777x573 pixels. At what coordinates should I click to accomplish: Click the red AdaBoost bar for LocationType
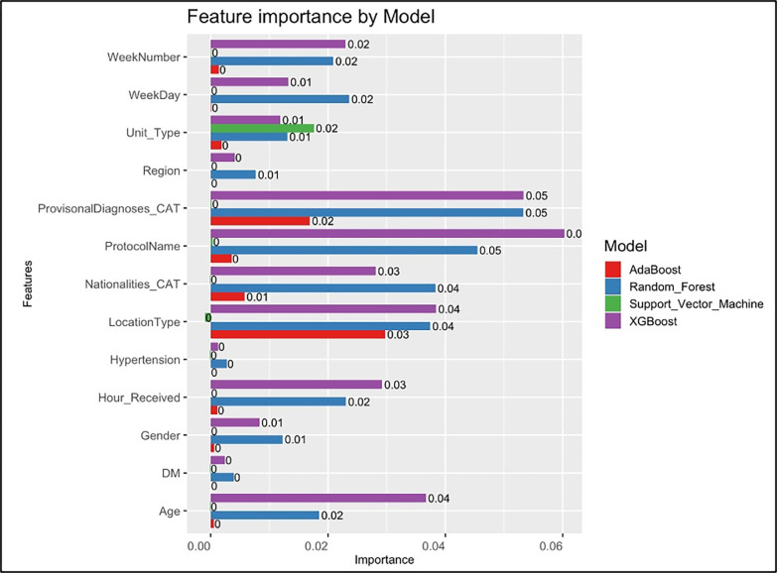pos(298,334)
